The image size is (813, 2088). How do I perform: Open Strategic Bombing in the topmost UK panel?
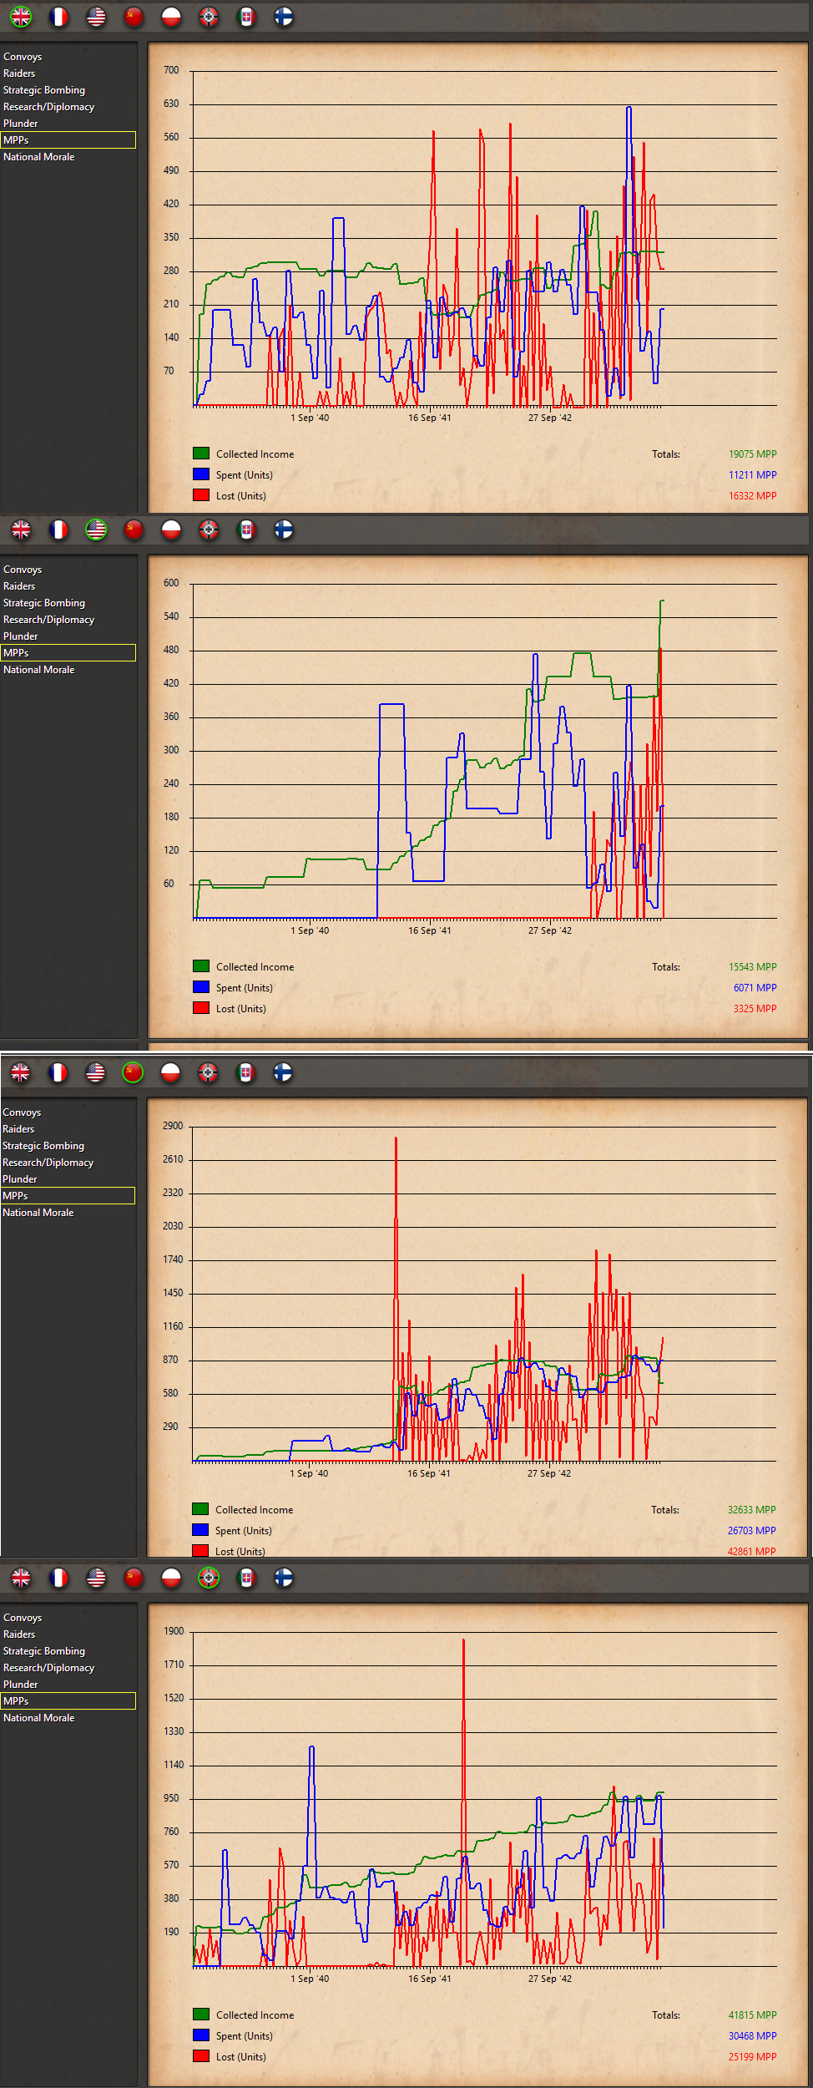click(x=44, y=90)
